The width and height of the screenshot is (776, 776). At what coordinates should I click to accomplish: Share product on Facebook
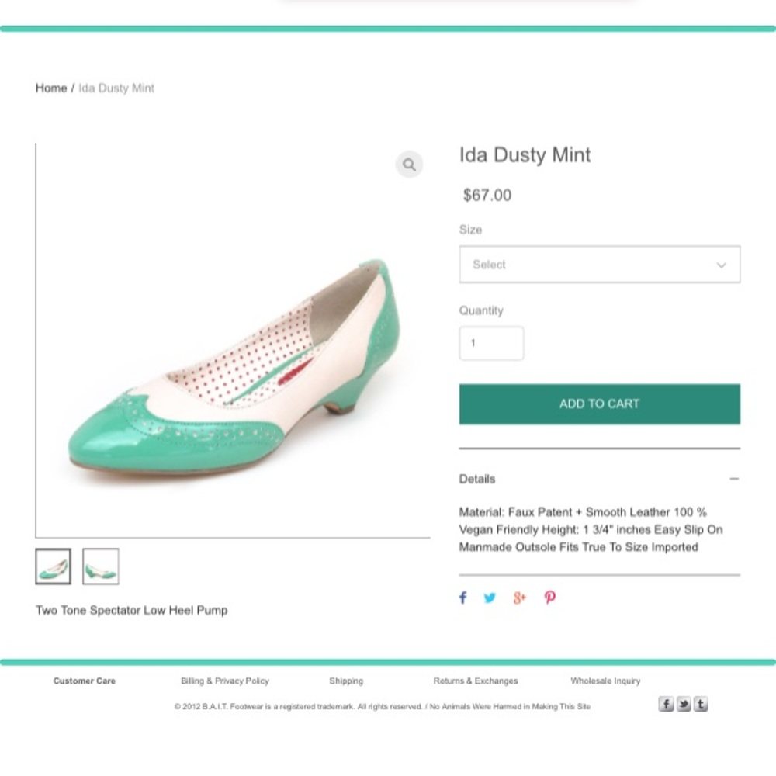[x=462, y=598]
